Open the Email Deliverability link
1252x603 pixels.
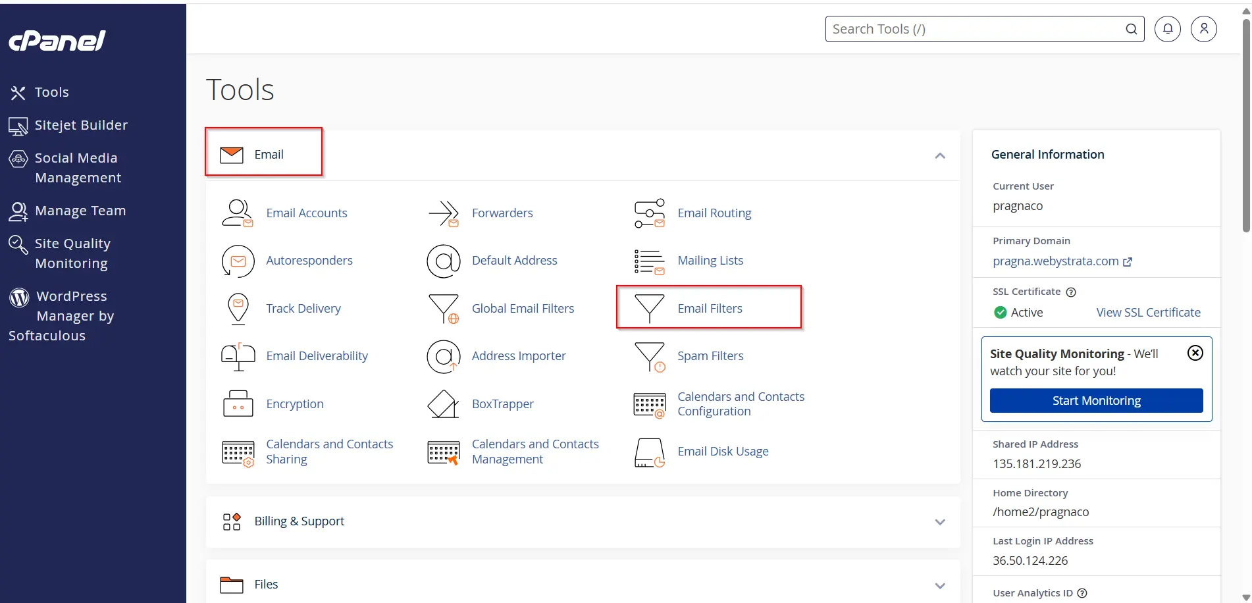click(317, 356)
